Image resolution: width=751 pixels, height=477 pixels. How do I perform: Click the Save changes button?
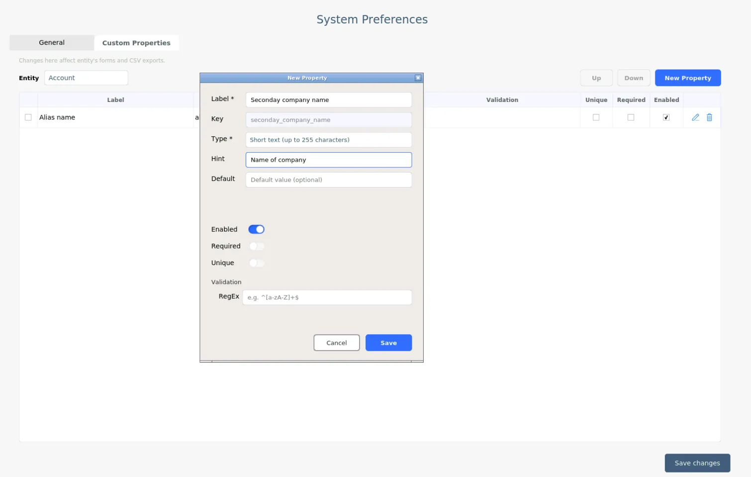pos(697,463)
